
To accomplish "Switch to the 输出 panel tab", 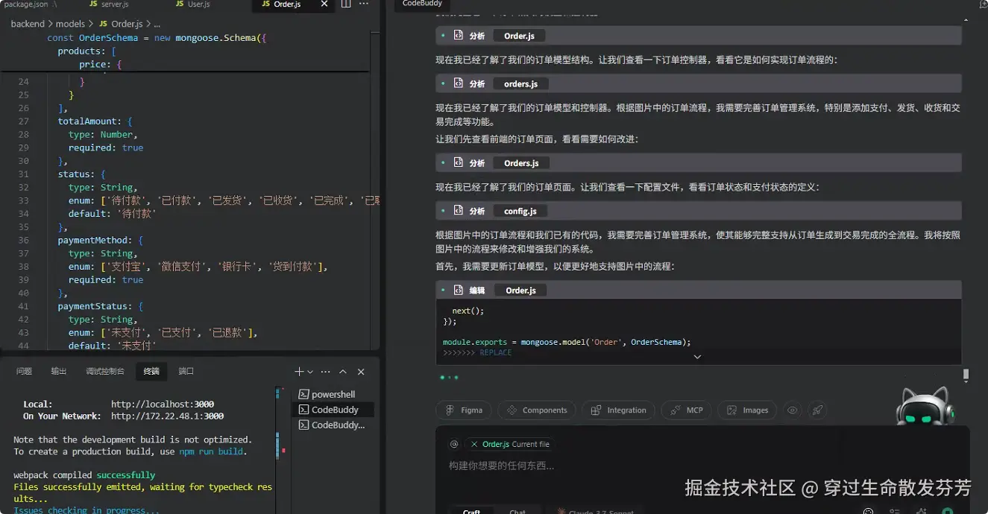I will pyautogui.click(x=58, y=370).
